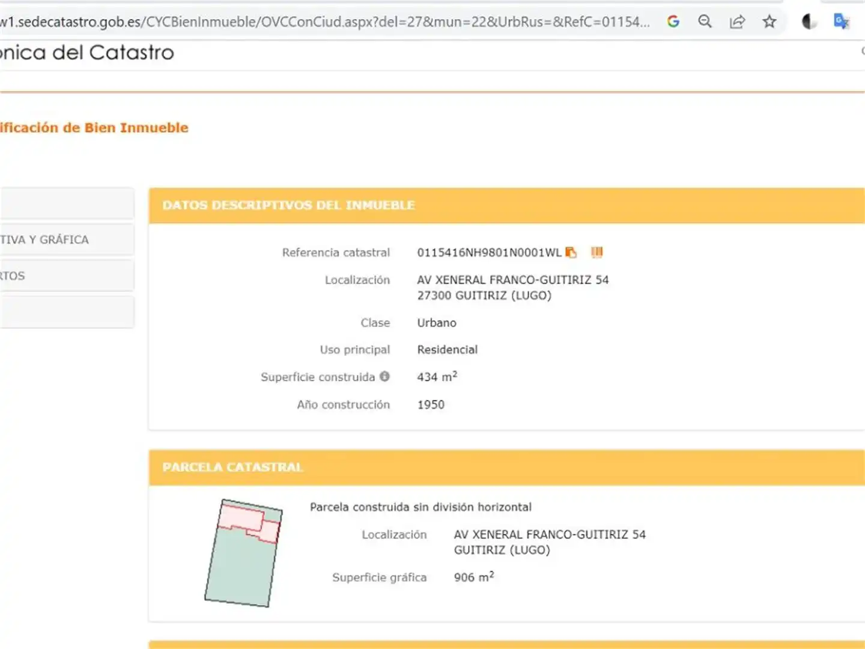Click the 'Año construcción' label
The image size is (865, 649).
pyautogui.click(x=343, y=404)
